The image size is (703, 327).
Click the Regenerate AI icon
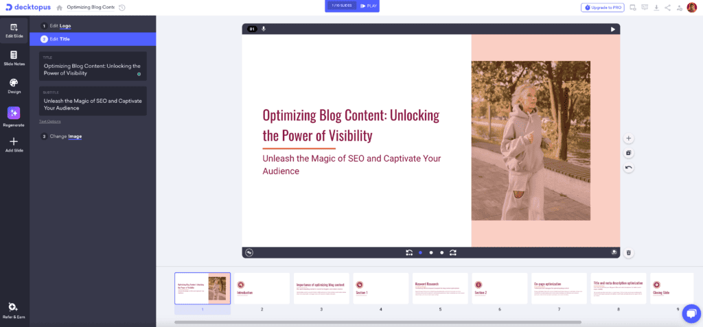click(14, 114)
